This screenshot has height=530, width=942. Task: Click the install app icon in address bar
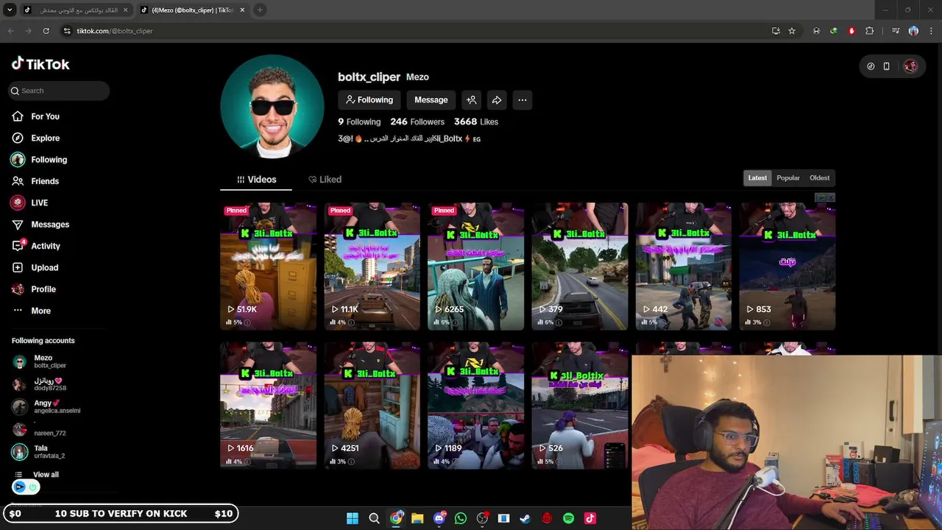(x=776, y=31)
